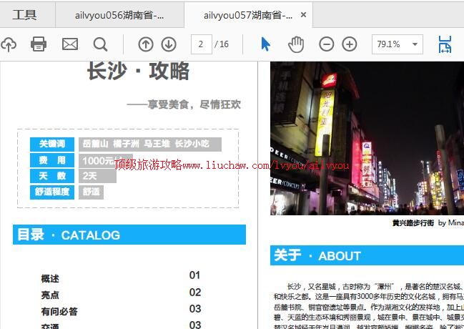This screenshot has height=329, width=464.
Task: Click the page number input field
Action: coord(201,44)
